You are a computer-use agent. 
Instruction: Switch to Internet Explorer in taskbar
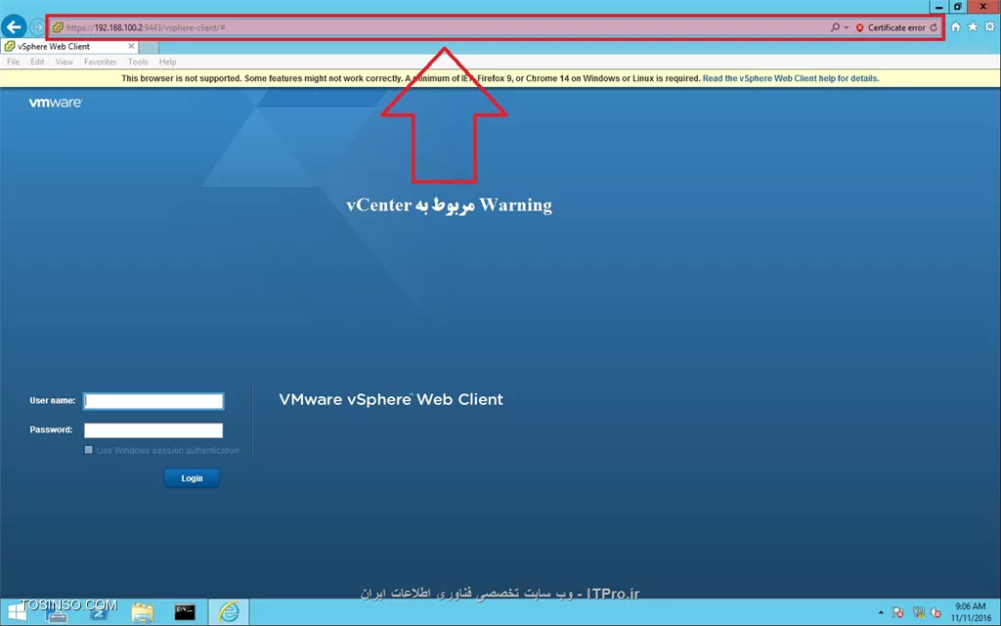tap(228, 612)
